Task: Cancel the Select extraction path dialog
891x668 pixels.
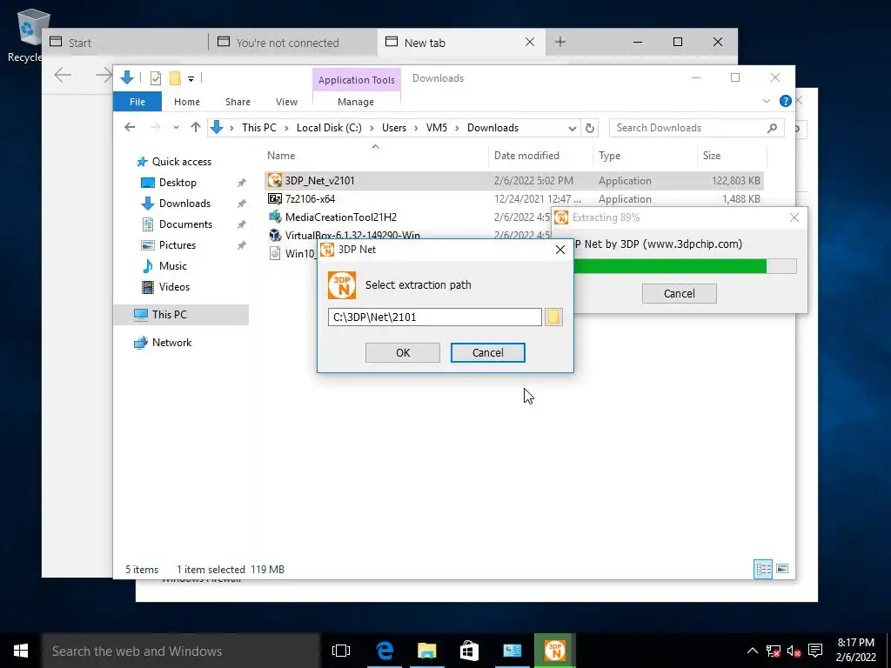Action: [487, 353]
